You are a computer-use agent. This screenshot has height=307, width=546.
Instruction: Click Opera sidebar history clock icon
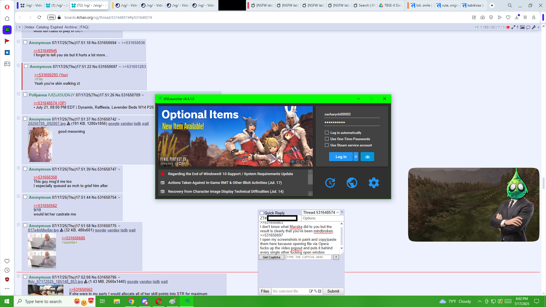point(7,270)
